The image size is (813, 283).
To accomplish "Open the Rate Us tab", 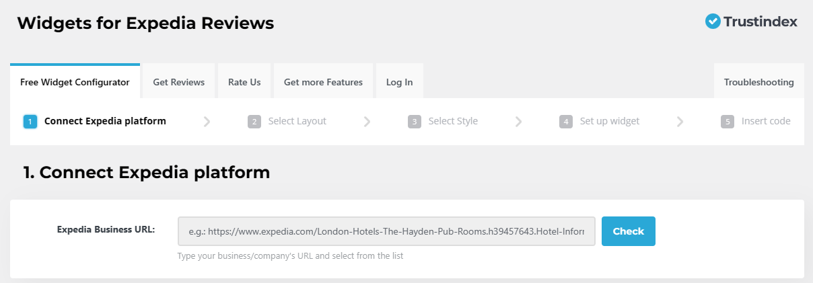I will [244, 82].
